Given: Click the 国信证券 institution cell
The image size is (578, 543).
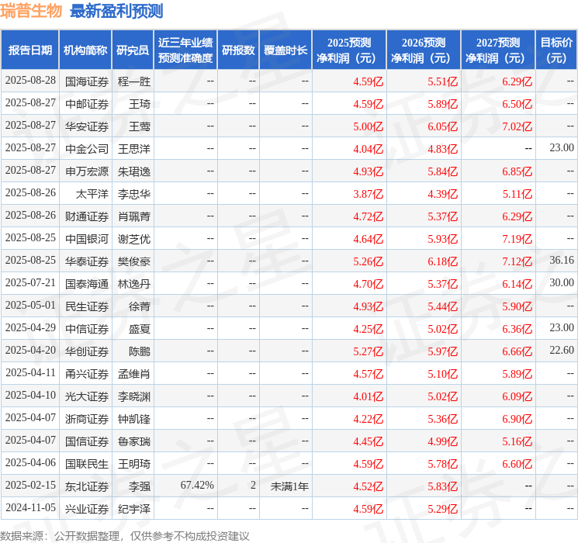Looking at the screenshot, I should tap(87, 441).
